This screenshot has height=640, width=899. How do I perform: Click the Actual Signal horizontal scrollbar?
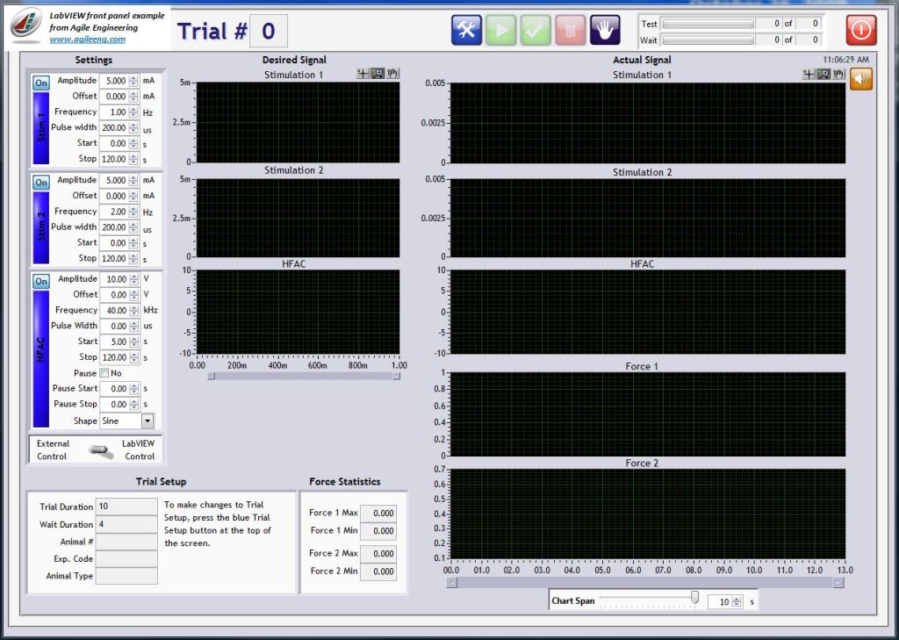click(644, 582)
